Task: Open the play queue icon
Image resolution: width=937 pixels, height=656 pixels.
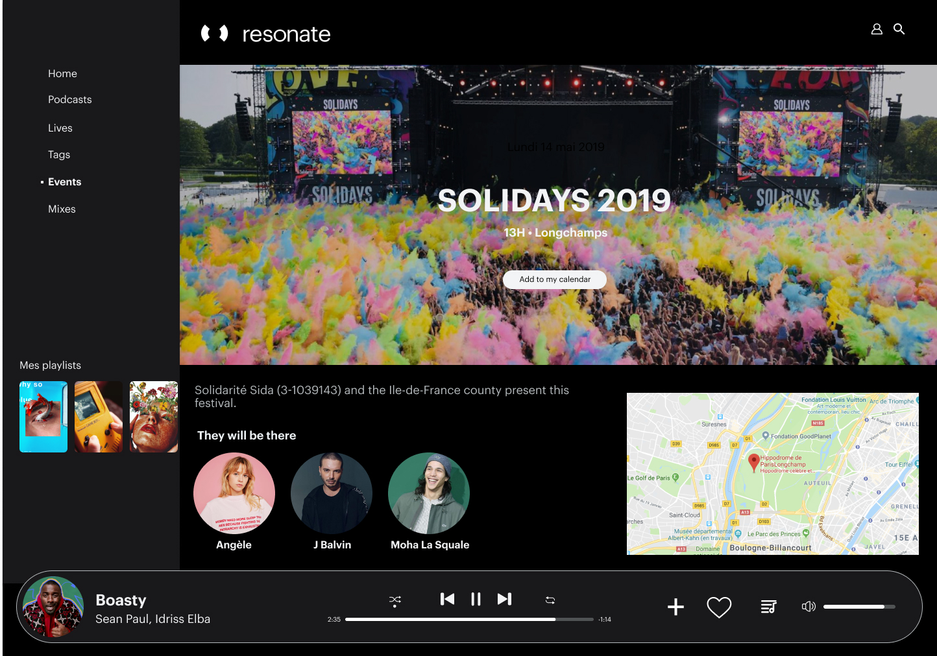Action: [768, 607]
